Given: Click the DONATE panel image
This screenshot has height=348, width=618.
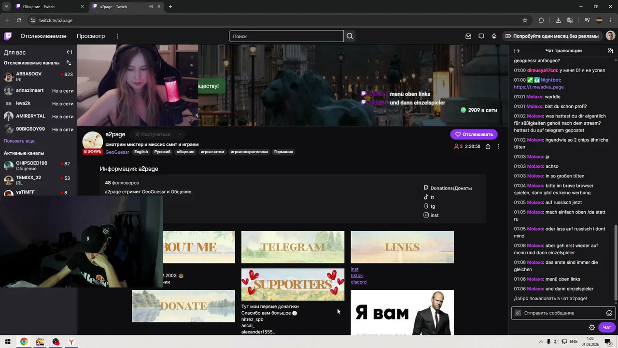Looking at the screenshot, I should [x=183, y=306].
